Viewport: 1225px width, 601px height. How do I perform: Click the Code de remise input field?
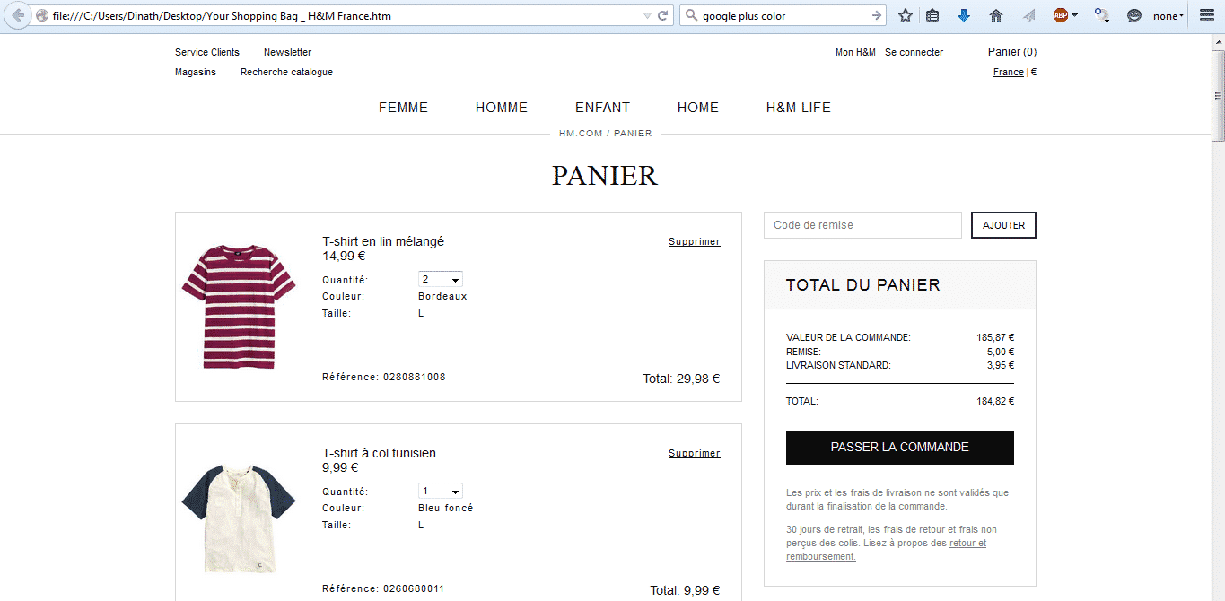[862, 225]
